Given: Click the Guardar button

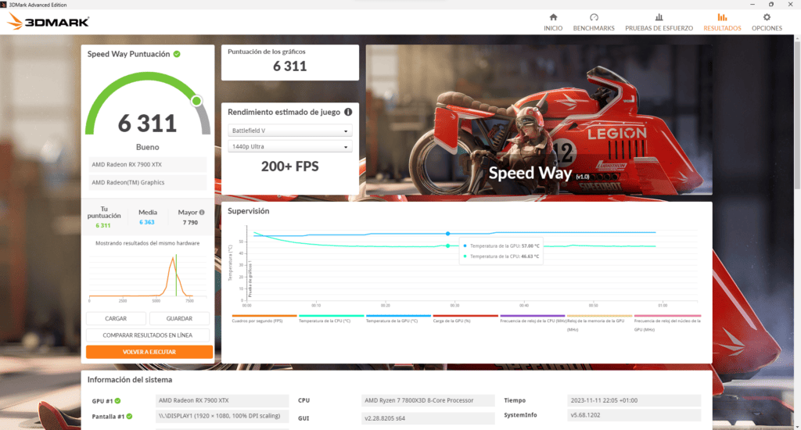Looking at the screenshot, I should [x=180, y=318].
